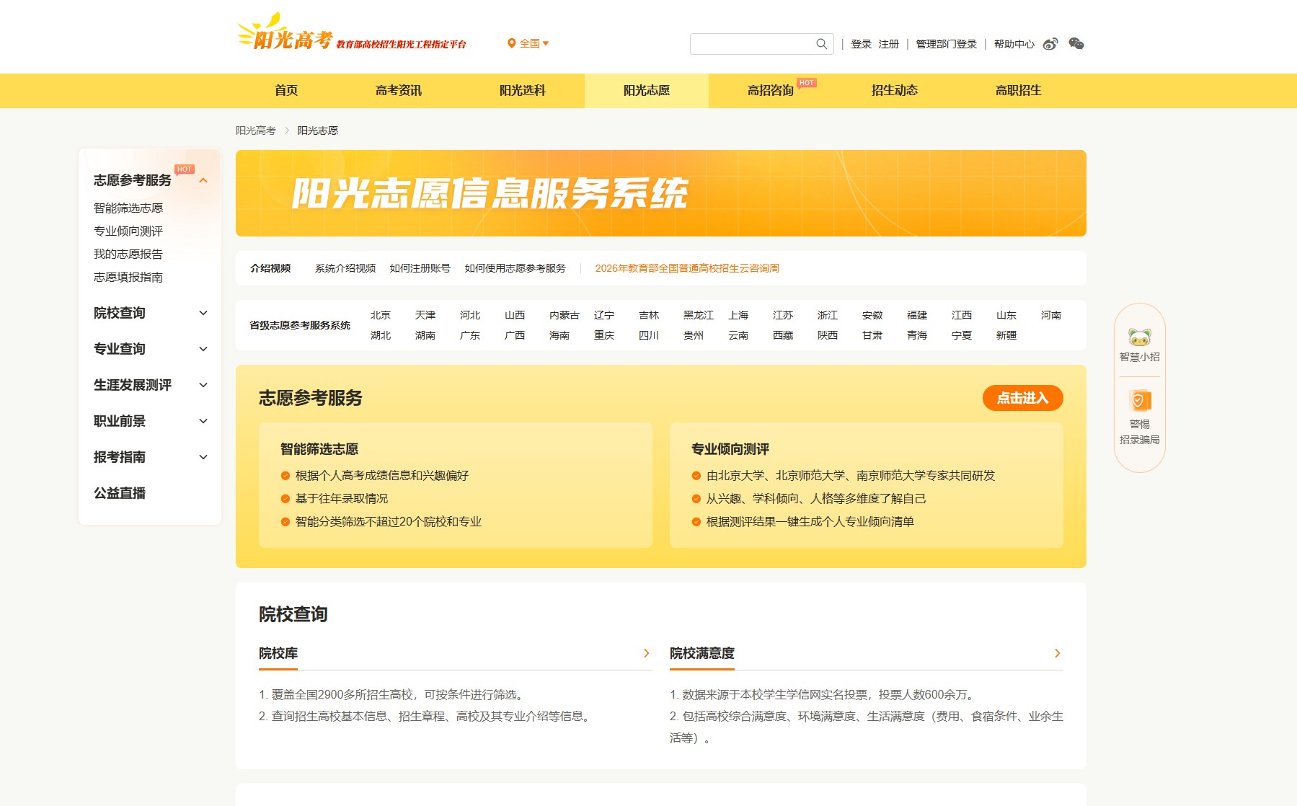Click the arrow next to 院校库
This screenshot has width=1297, height=806.
(x=647, y=653)
